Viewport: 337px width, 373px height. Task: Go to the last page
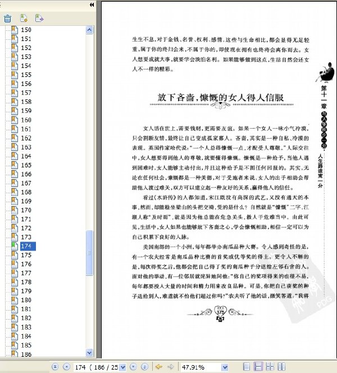click(x=144, y=367)
